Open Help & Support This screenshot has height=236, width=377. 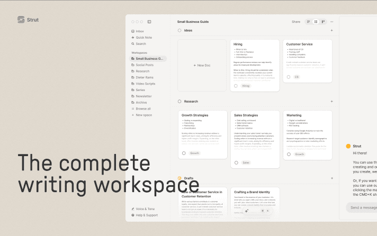tap(145, 215)
